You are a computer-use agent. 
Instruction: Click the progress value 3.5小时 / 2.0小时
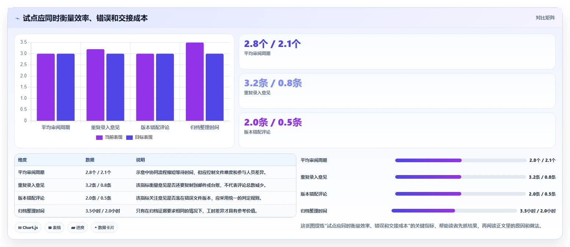click(538, 211)
